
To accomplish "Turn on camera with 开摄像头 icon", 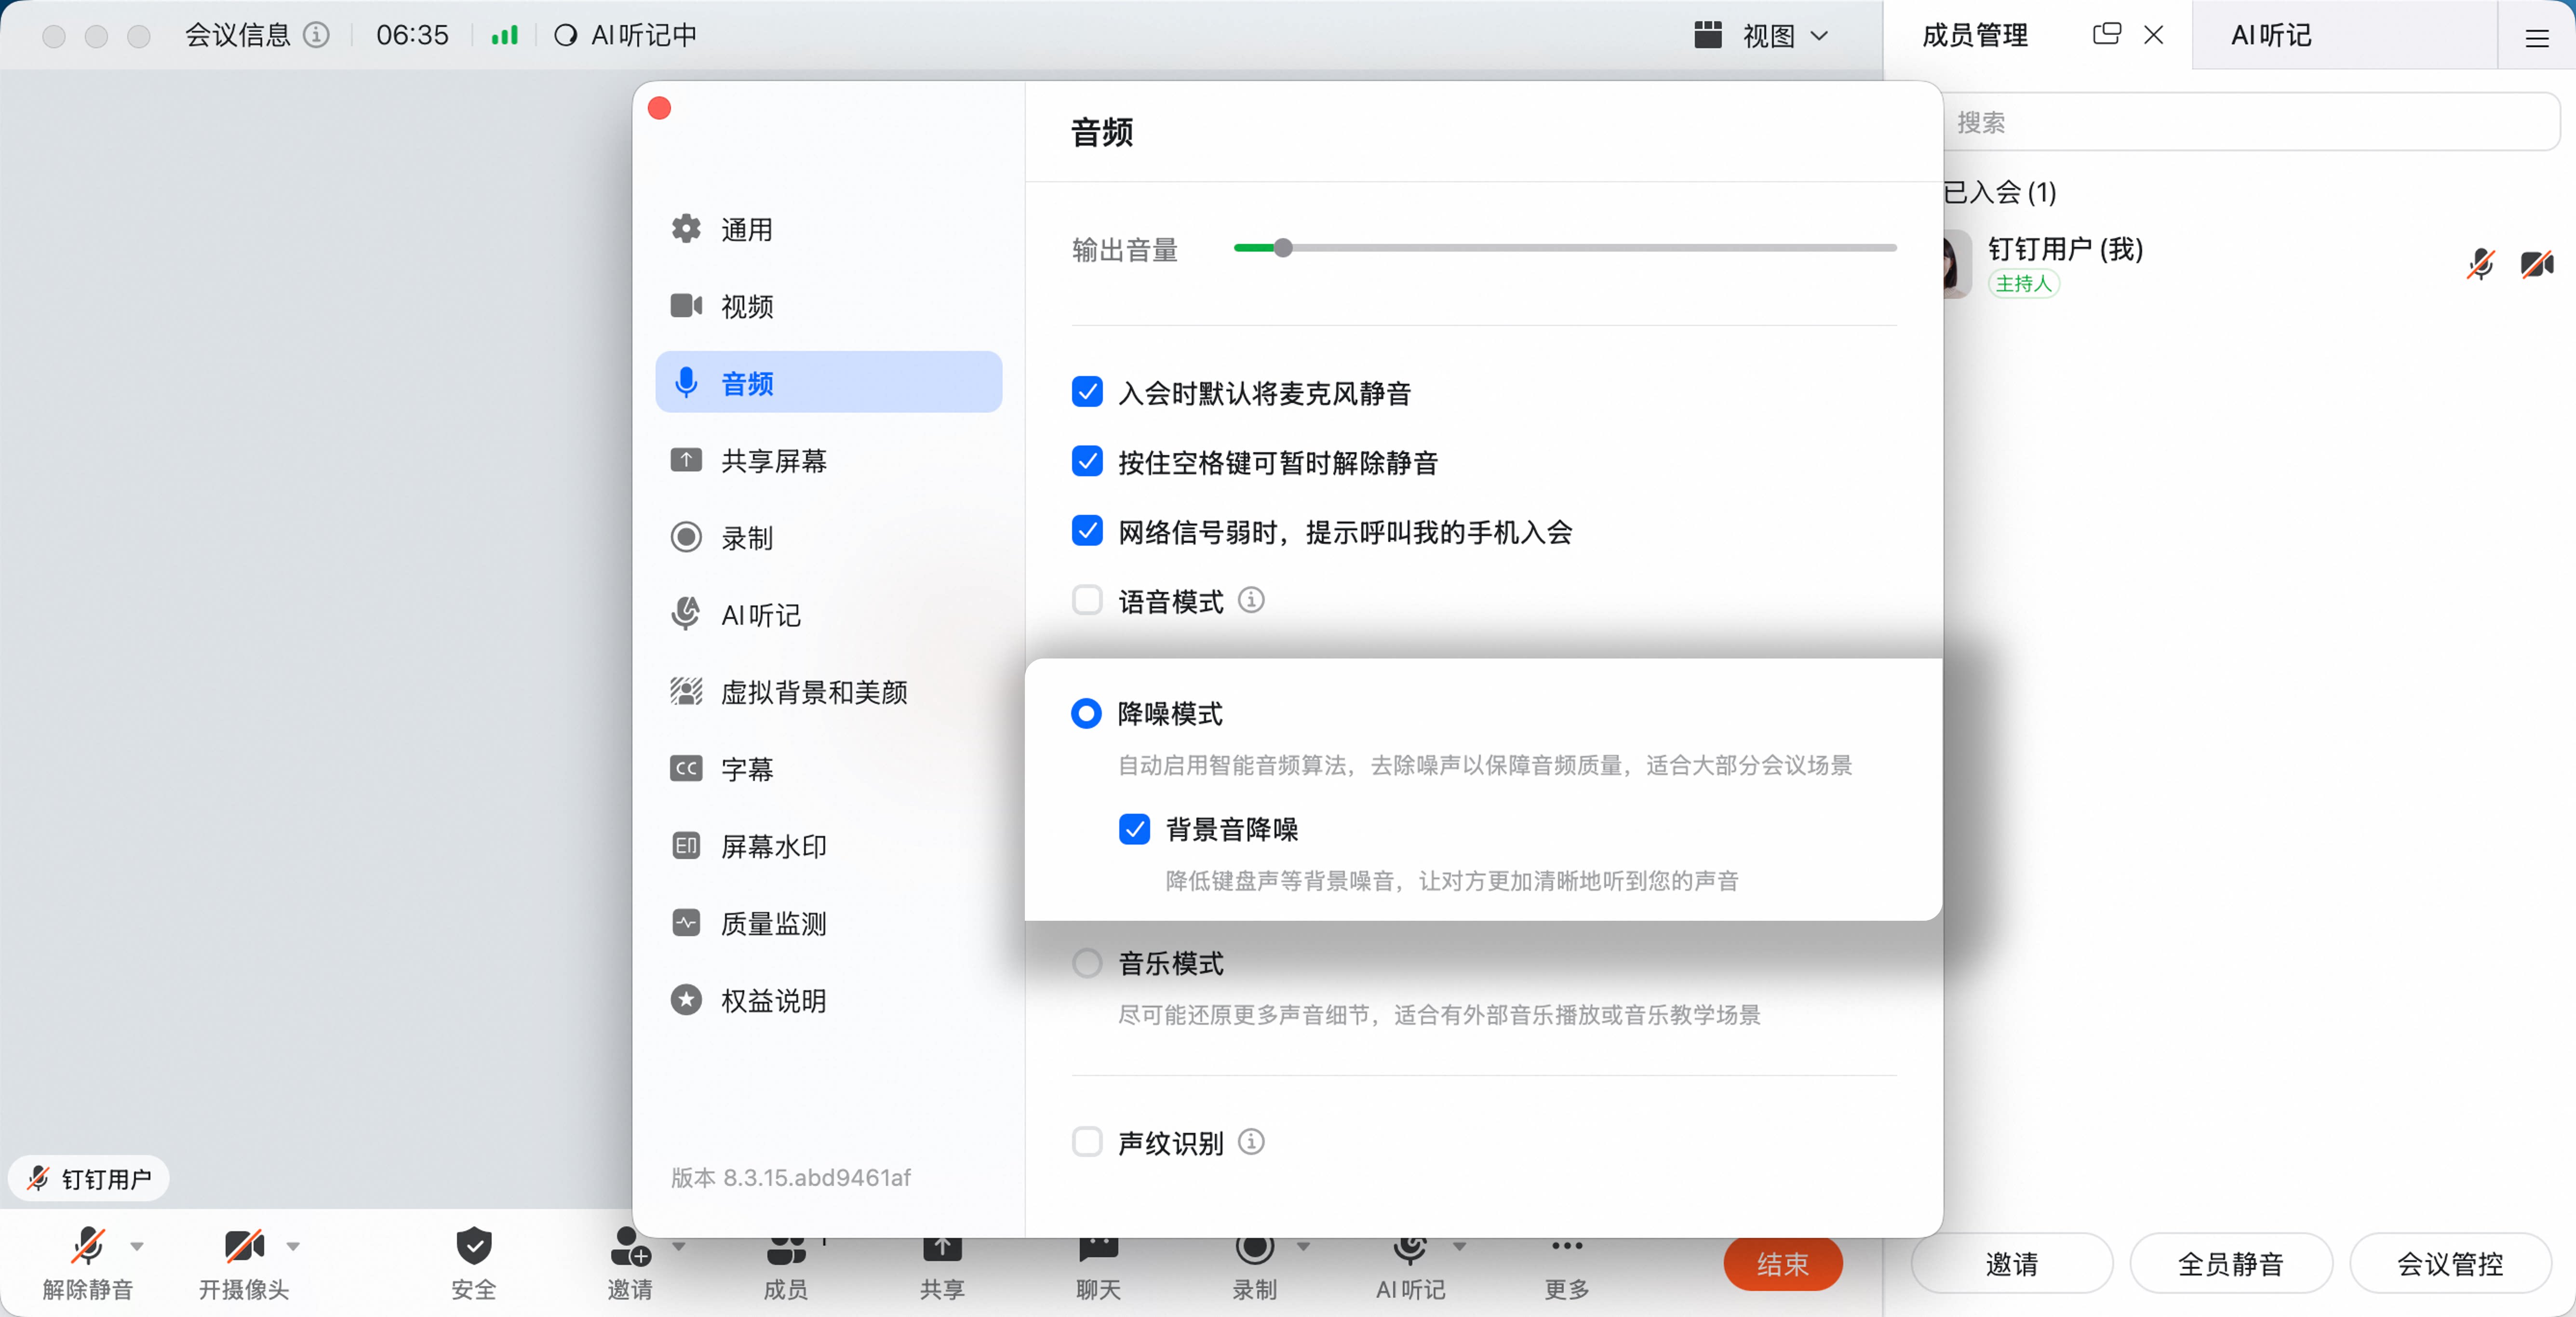I will tap(244, 1246).
